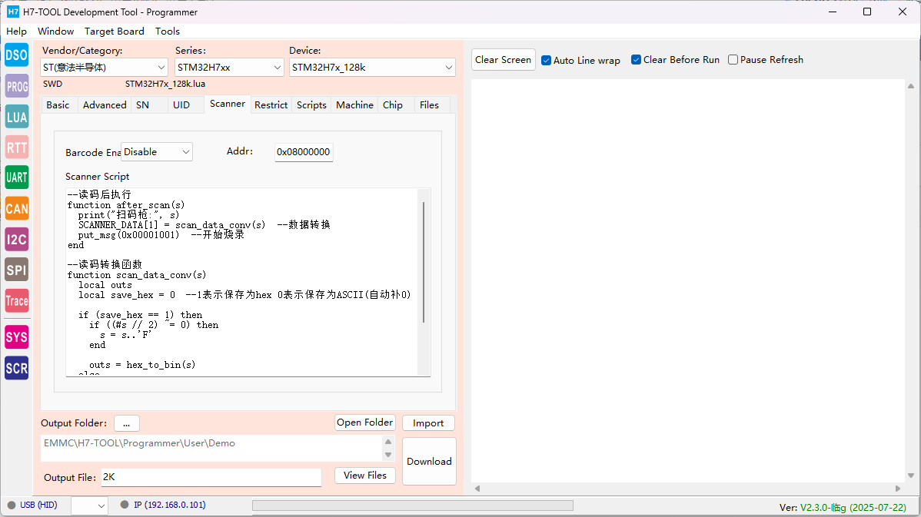Click the Download button

pyautogui.click(x=430, y=461)
